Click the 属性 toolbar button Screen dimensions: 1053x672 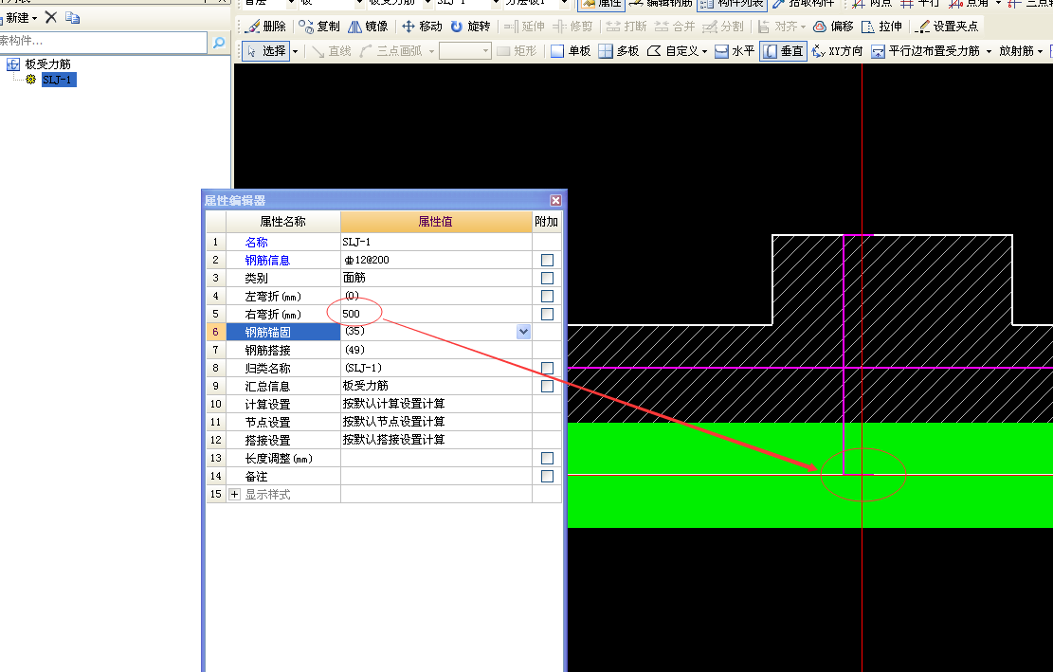(x=602, y=4)
